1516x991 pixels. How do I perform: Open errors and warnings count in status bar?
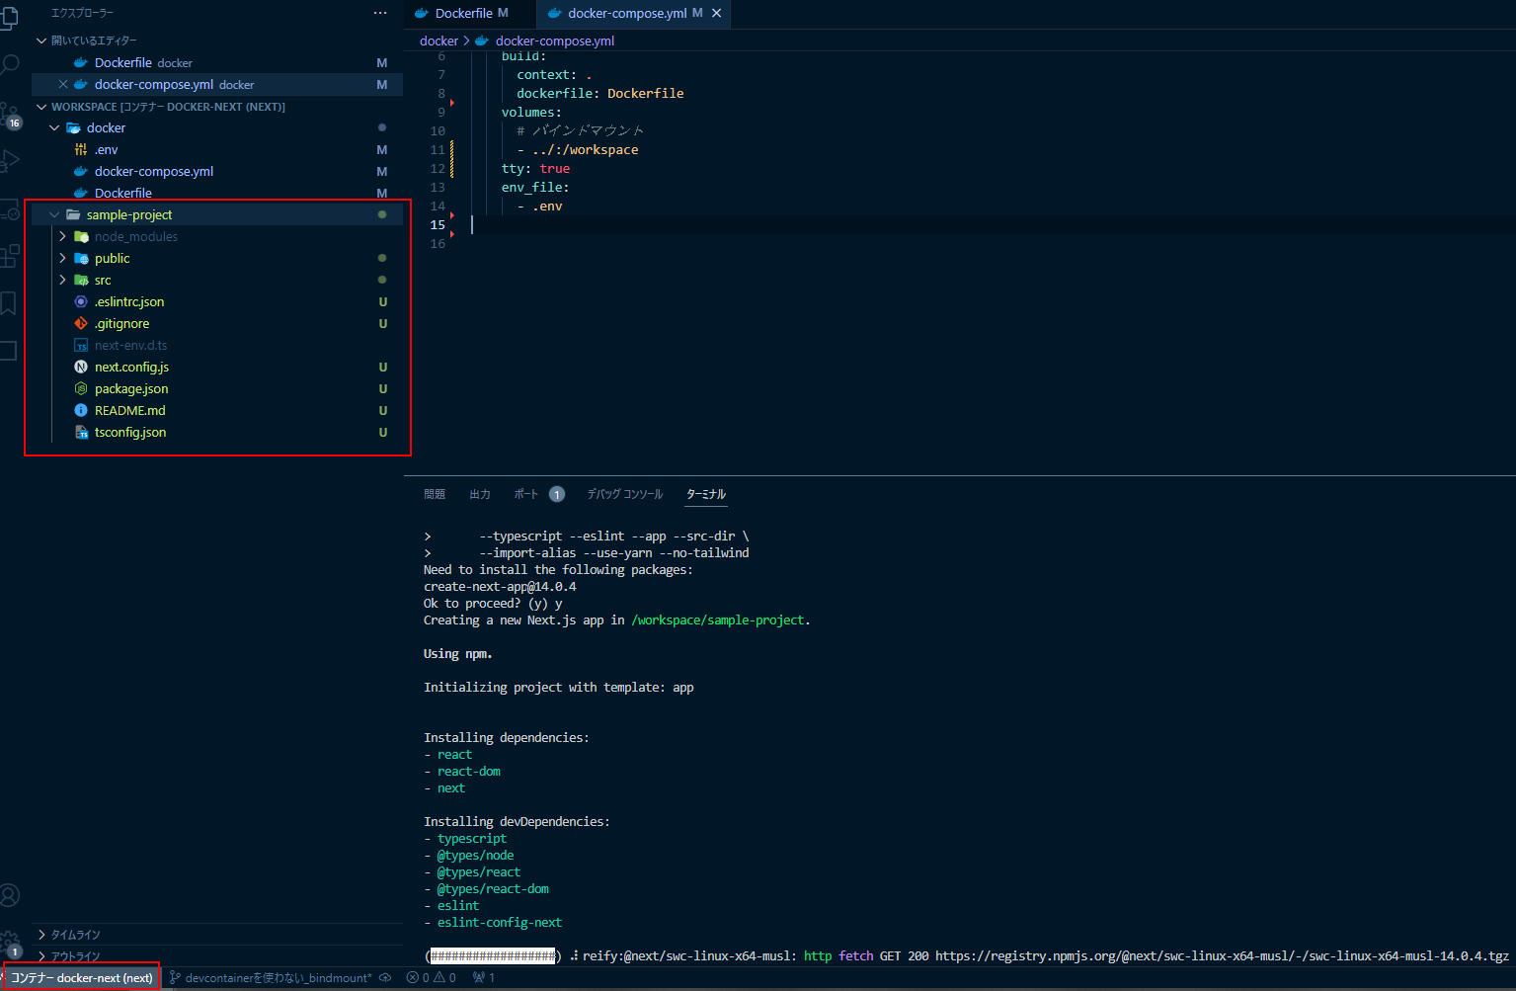tap(432, 978)
